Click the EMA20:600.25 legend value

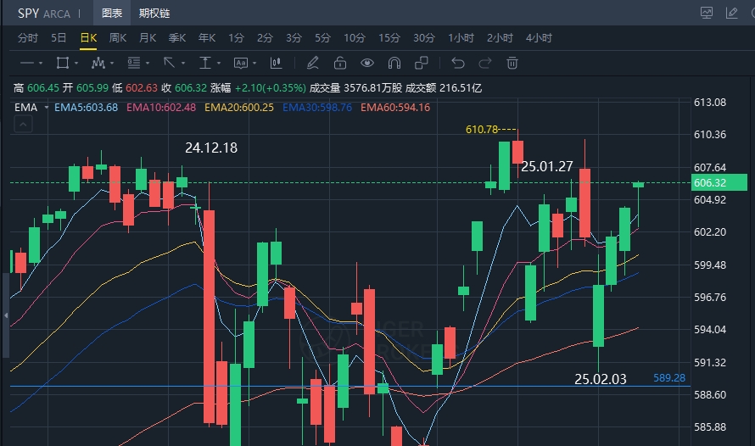tap(239, 108)
